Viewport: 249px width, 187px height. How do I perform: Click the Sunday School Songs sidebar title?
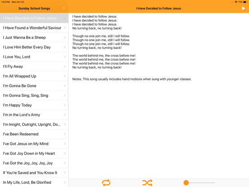pyautogui.click(x=34, y=9)
